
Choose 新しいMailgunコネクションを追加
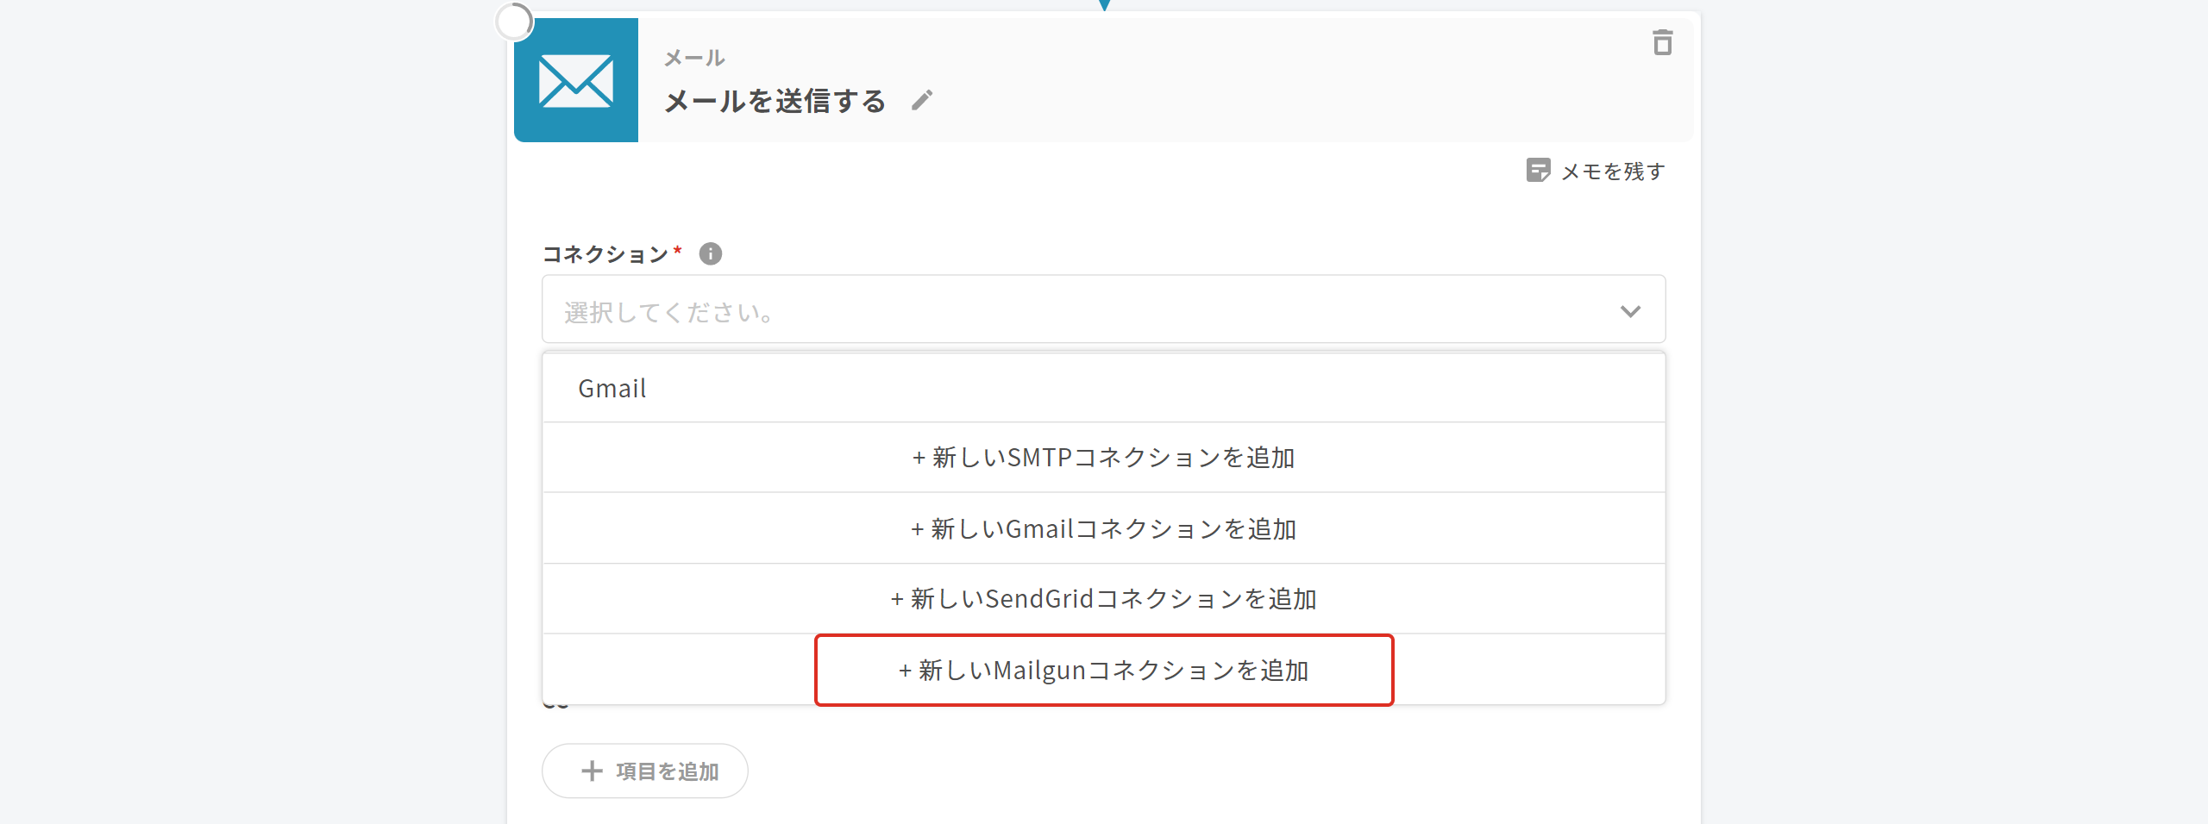[x=1104, y=670]
